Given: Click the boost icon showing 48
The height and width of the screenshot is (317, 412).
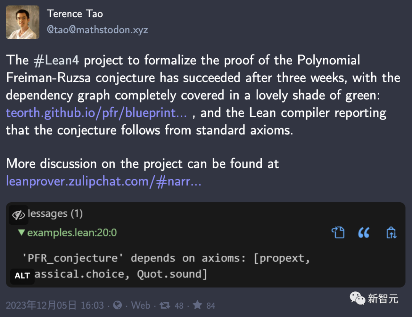Looking at the screenshot, I should click(165, 306).
